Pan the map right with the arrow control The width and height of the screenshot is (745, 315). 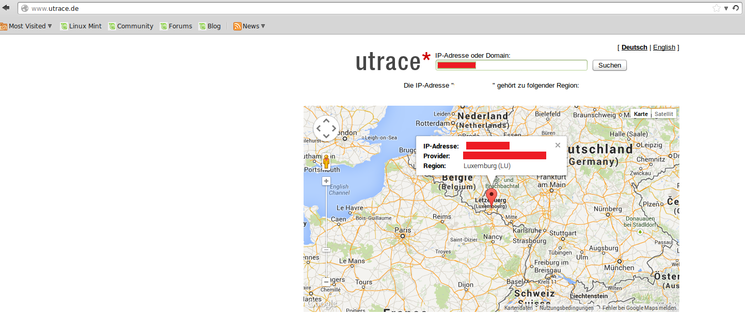[334, 128]
